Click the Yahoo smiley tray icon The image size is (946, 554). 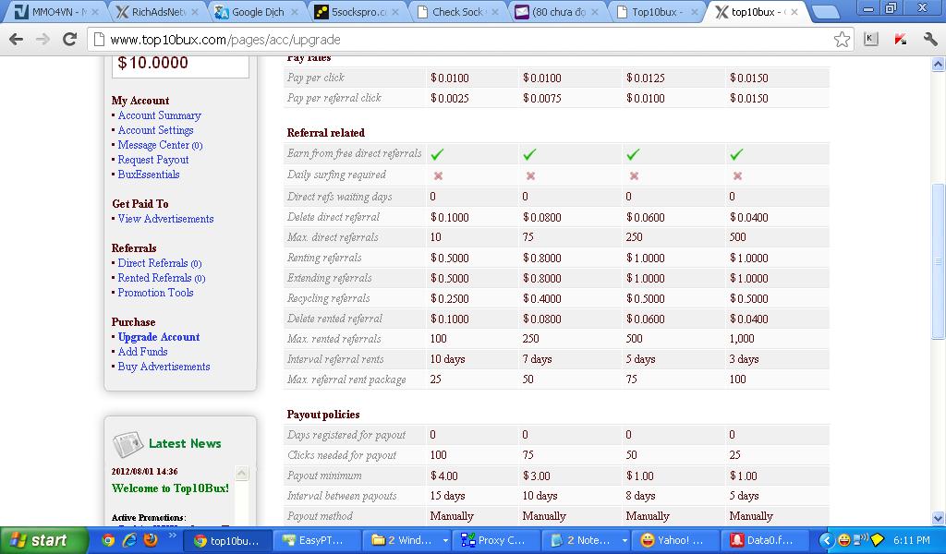843,540
